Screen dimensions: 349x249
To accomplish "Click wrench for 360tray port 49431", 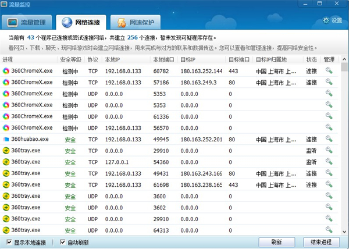I will point(329,173).
